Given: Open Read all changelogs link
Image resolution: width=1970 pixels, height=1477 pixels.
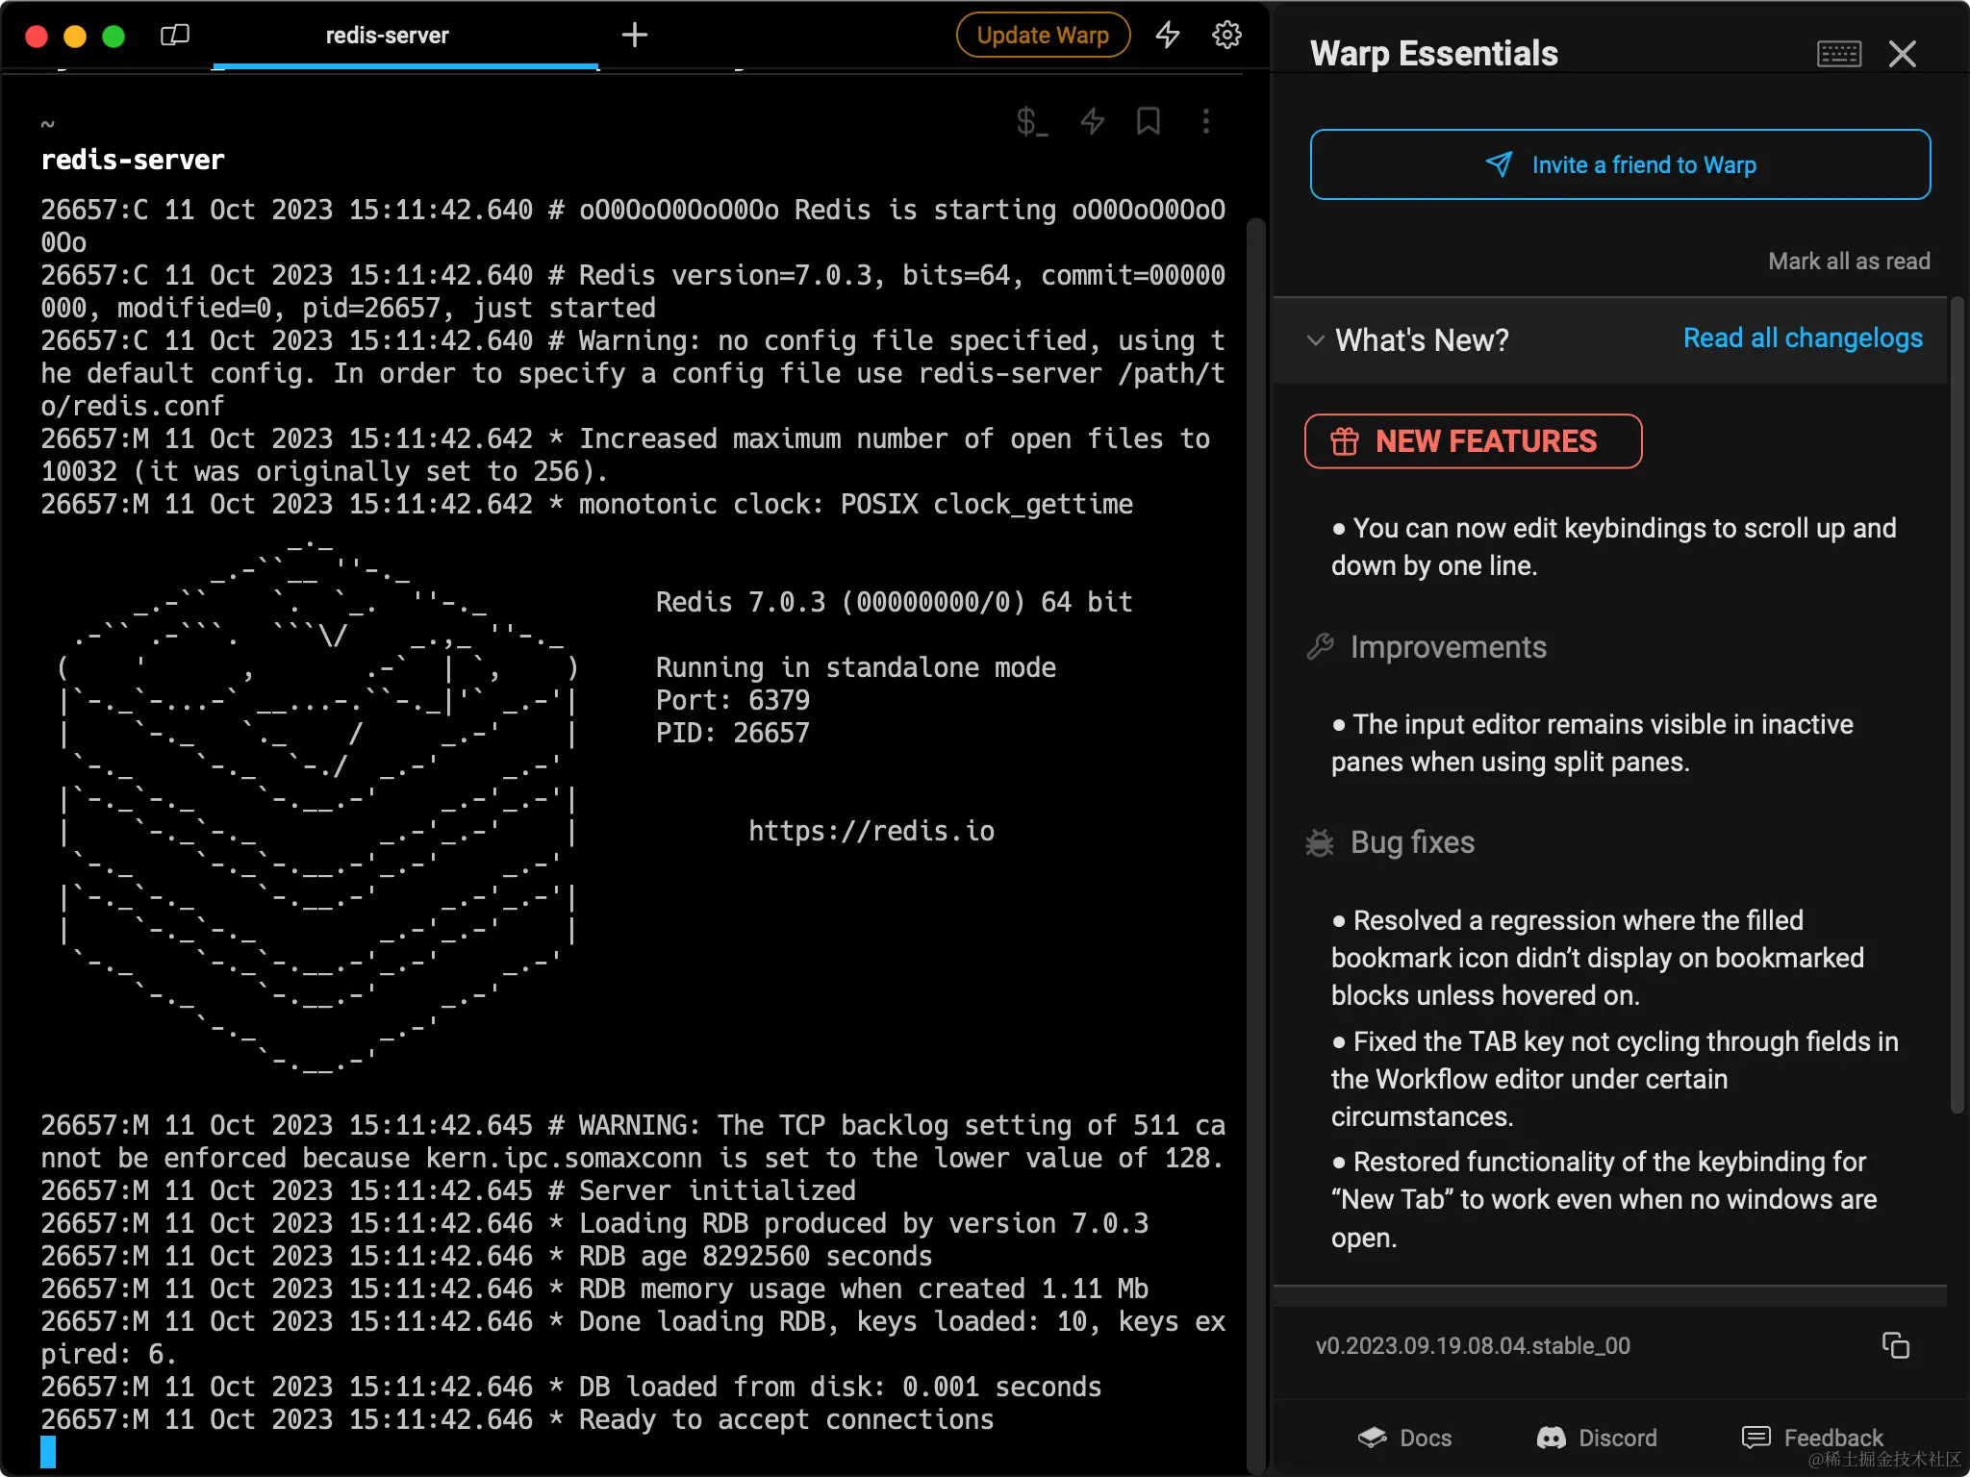Looking at the screenshot, I should click(1803, 338).
